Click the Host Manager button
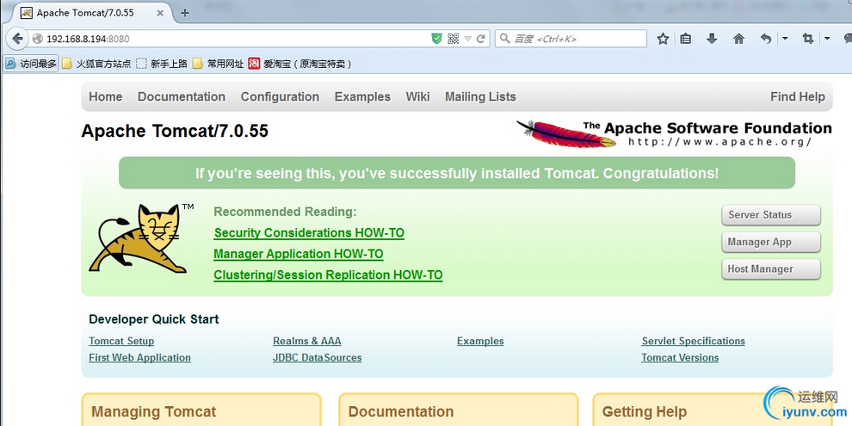This screenshot has height=426, width=852. [771, 269]
